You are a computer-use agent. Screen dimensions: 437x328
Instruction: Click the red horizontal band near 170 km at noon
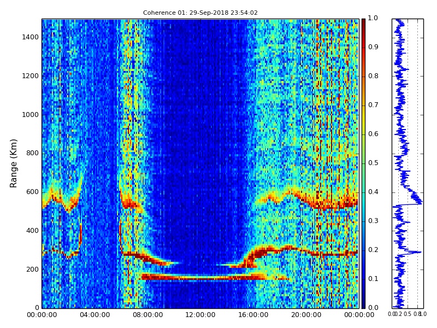(x=200, y=277)
